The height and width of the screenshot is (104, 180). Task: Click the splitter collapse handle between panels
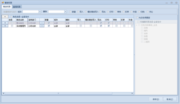coord(134,55)
